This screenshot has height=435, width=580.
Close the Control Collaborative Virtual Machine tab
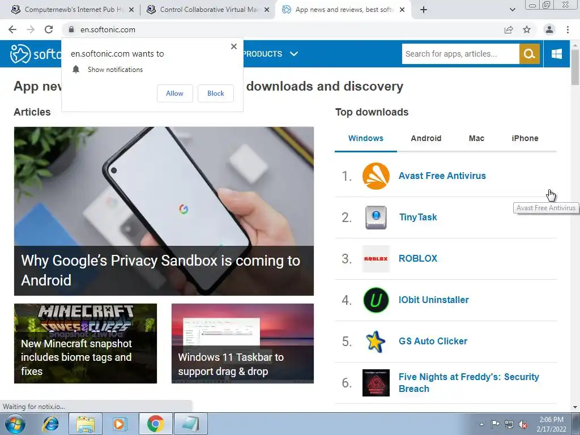coord(267,10)
